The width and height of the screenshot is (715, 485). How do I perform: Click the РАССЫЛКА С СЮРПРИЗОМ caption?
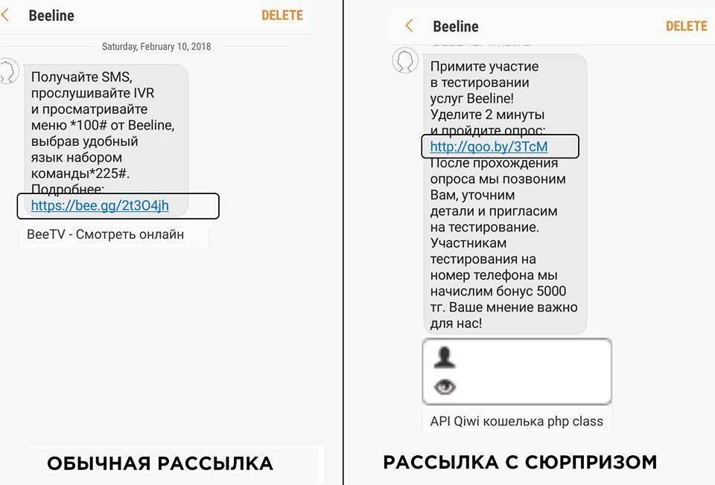click(x=520, y=462)
